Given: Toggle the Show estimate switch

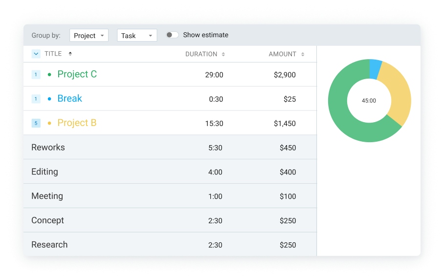Looking at the screenshot, I should tap(172, 35).
